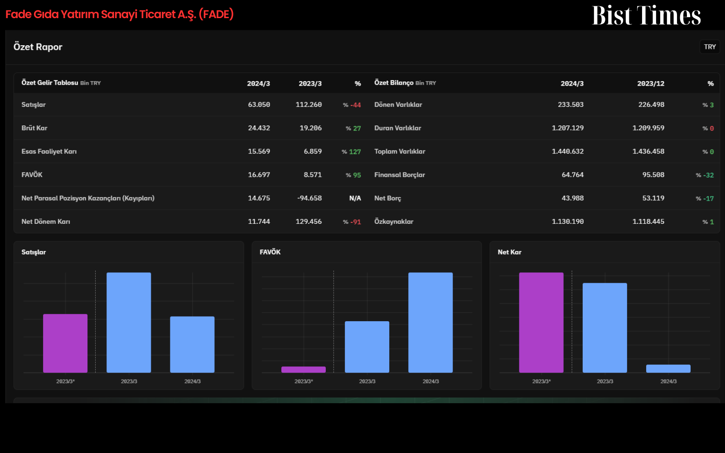Click Toplam Varlıklar label
725x453 pixels.
click(400, 152)
